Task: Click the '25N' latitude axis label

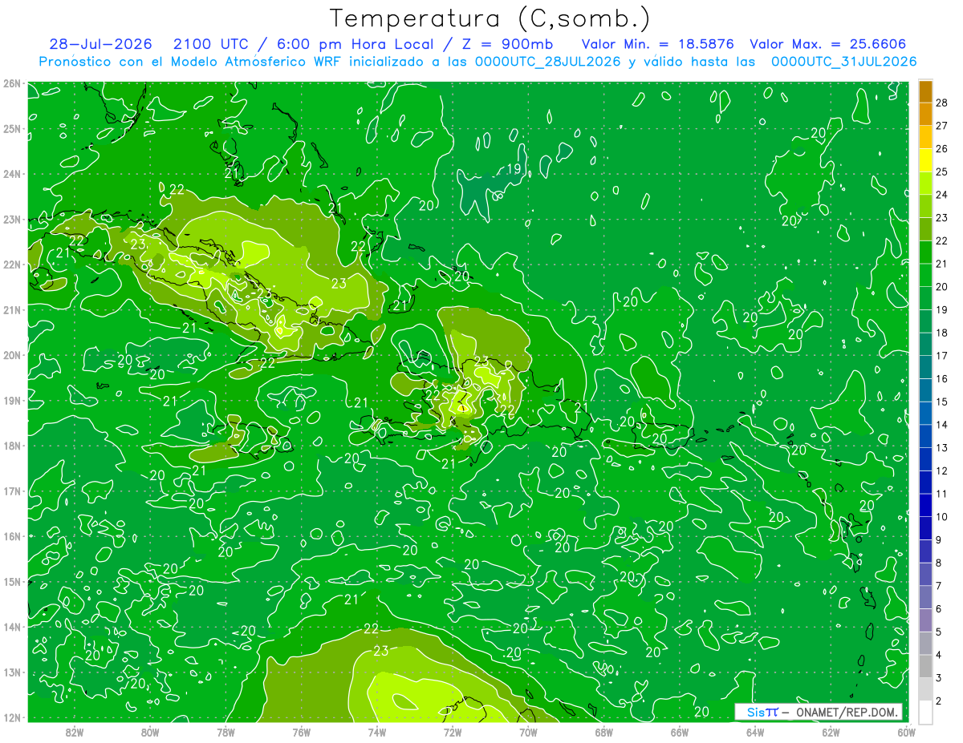Action: point(11,128)
